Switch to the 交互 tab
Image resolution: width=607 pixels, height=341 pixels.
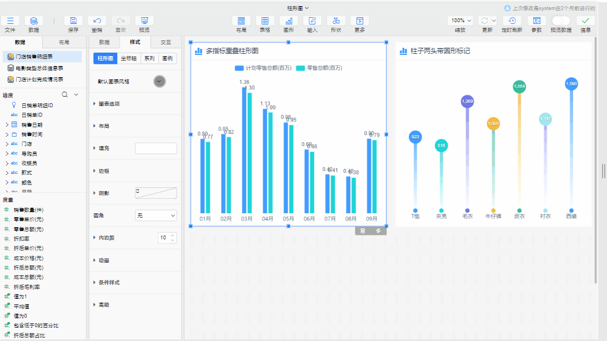pos(165,42)
